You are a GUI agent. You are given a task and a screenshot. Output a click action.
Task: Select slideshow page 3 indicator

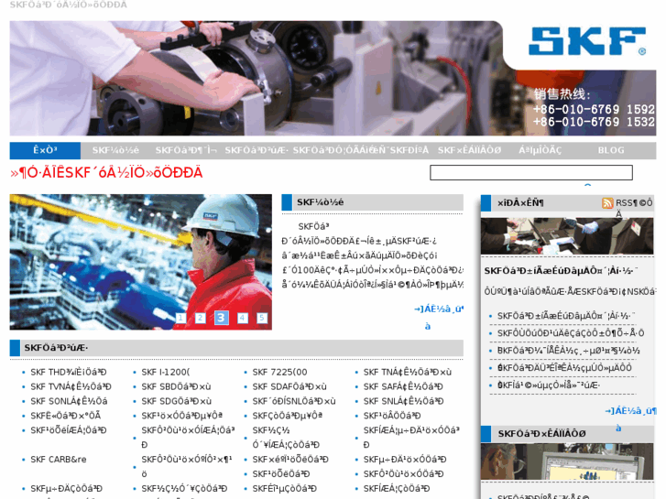[221, 318]
